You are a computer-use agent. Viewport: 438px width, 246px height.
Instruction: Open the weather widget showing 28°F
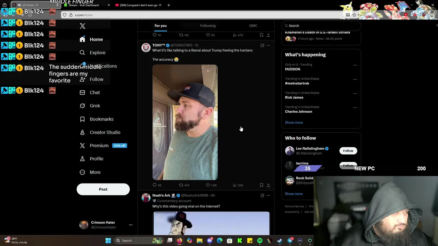point(16,241)
